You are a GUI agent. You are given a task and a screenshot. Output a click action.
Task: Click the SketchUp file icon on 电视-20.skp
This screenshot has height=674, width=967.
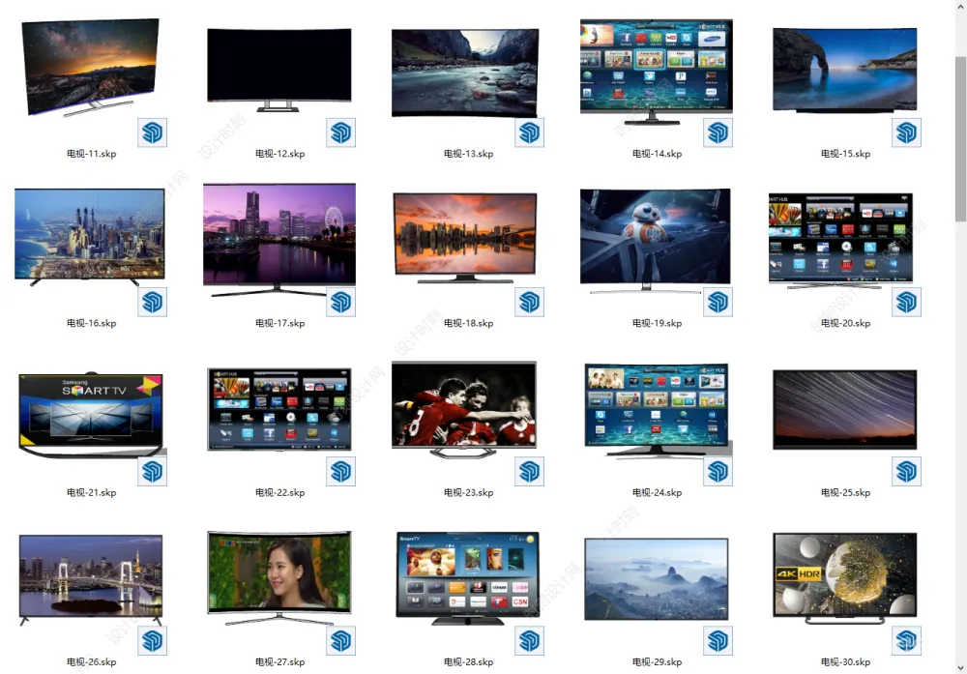[x=906, y=302]
